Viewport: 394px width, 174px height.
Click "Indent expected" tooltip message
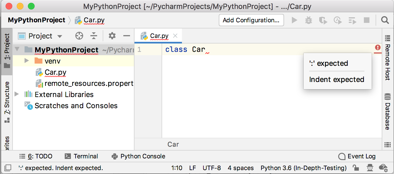[337, 79]
